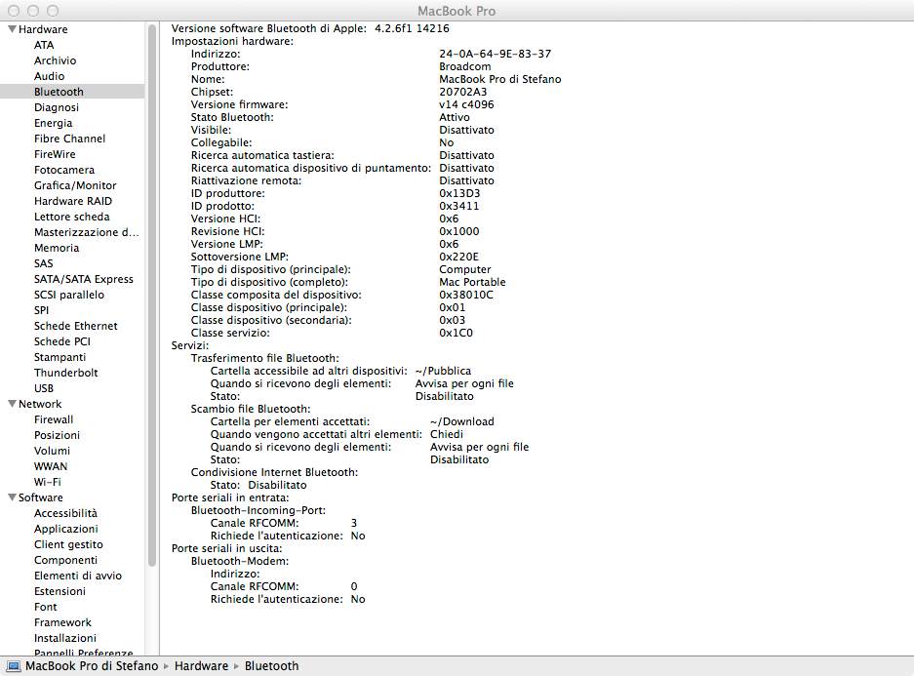Click Hardware in the bottom path bar
Image resolution: width=914 pixels, height=676 pixels.
(202, 666)
